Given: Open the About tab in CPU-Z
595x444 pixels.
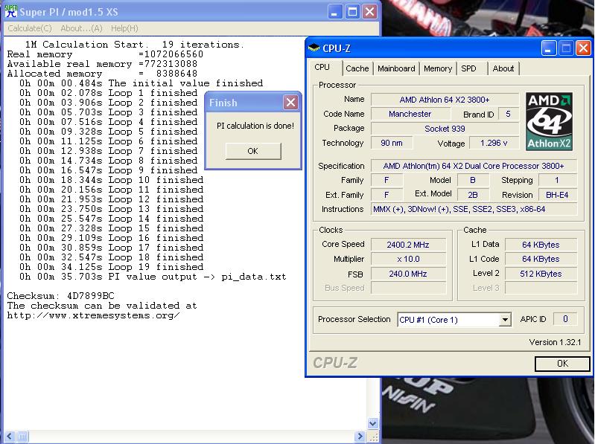Looking at the screenshot, I should coord(503,68).
